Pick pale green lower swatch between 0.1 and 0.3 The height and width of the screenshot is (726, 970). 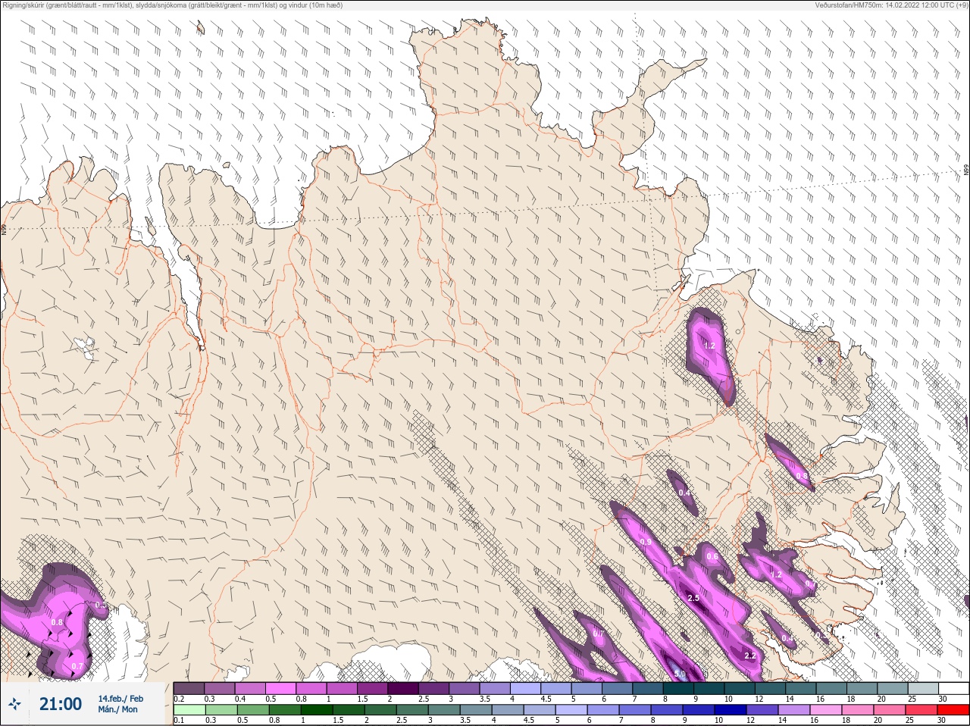[189, 710]
